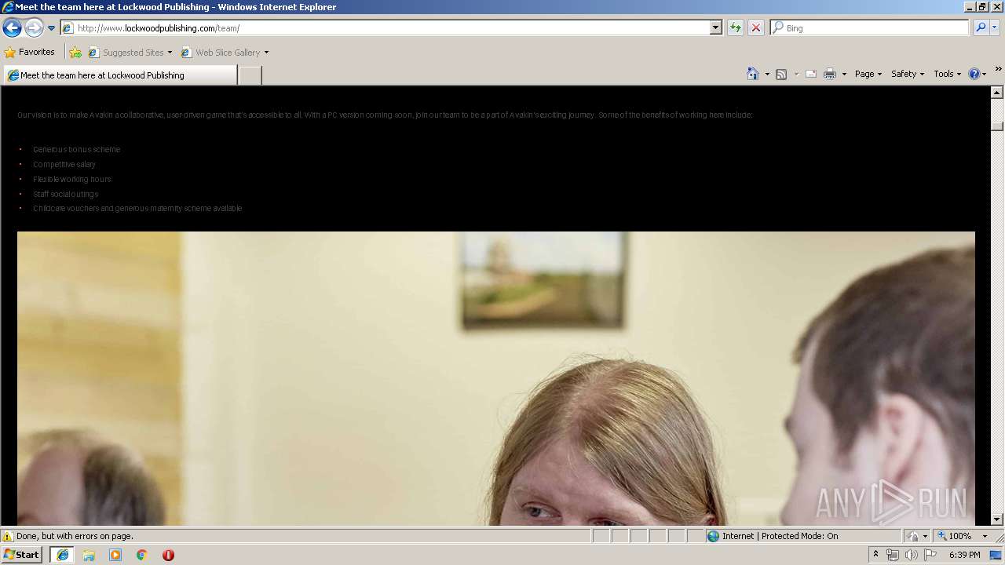Click the Stop loading icon
Image resolution: width=1005 pixels, height=565 pixels.
coord(756,27)
